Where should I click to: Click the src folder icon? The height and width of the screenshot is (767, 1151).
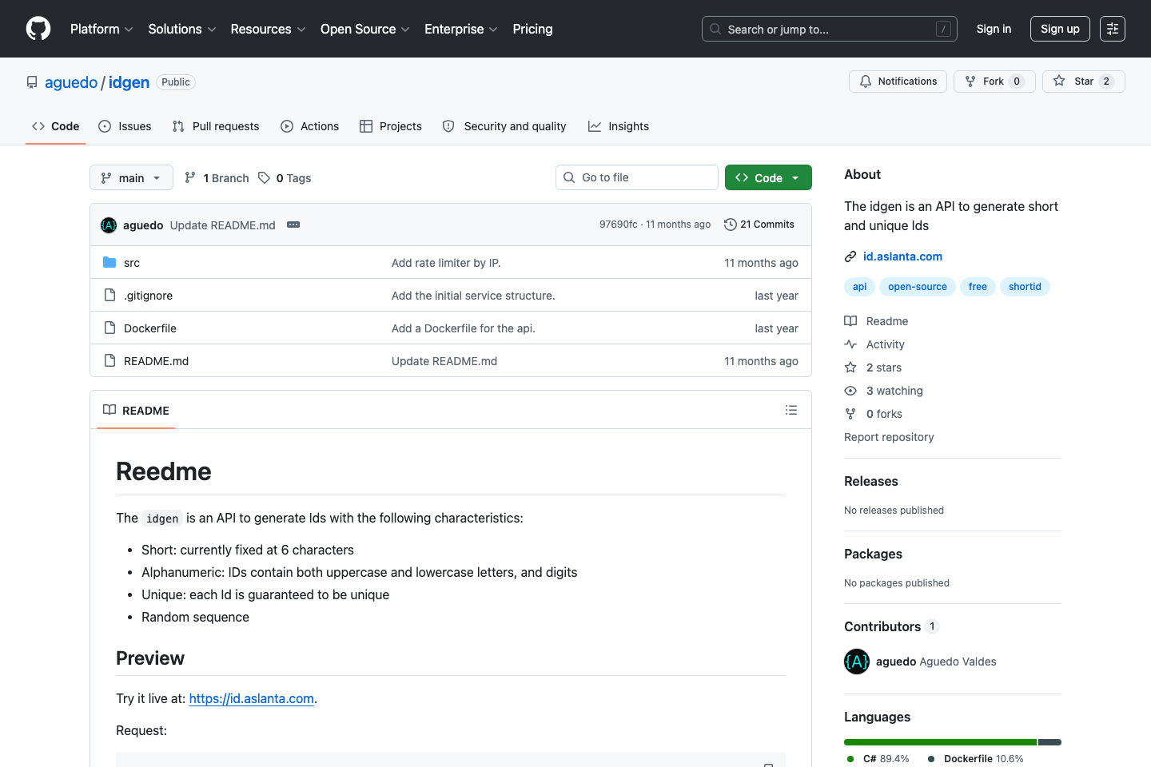(110, 262)
